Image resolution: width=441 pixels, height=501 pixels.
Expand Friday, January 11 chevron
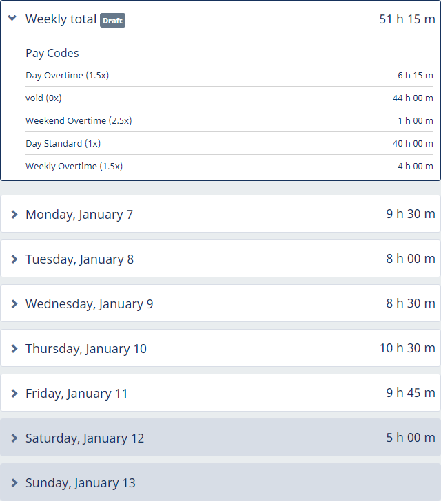click(x=14, y=394)
